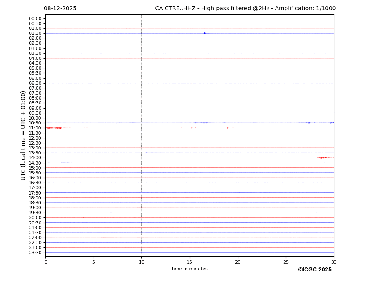
Task: Click the blue signal at end of 10:30 trace
Action: (x=332, y=123)
